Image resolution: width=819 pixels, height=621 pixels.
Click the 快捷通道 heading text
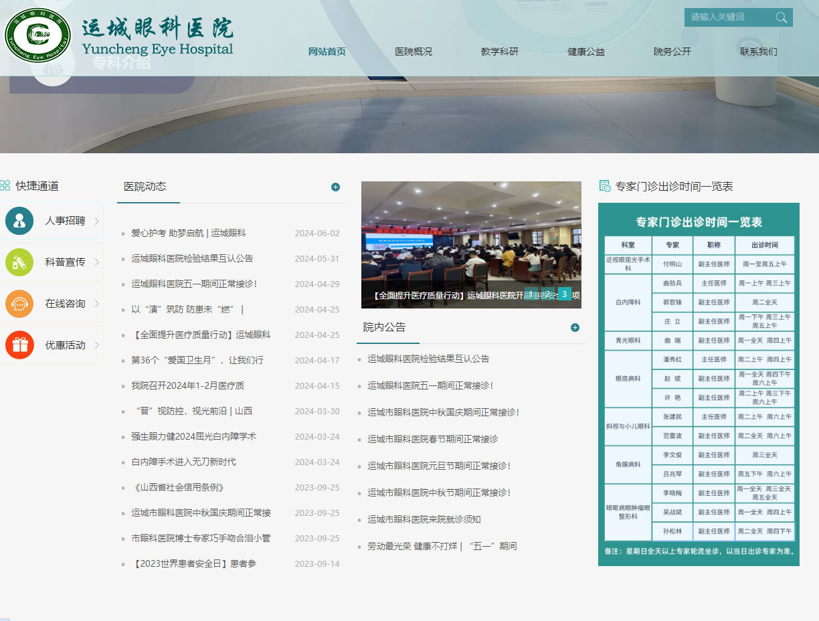[37, 186]
